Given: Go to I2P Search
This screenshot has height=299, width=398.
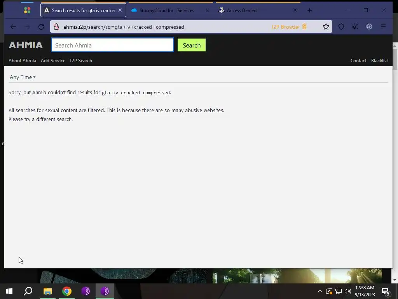Looking at the screenshot, I should (81, 60).
